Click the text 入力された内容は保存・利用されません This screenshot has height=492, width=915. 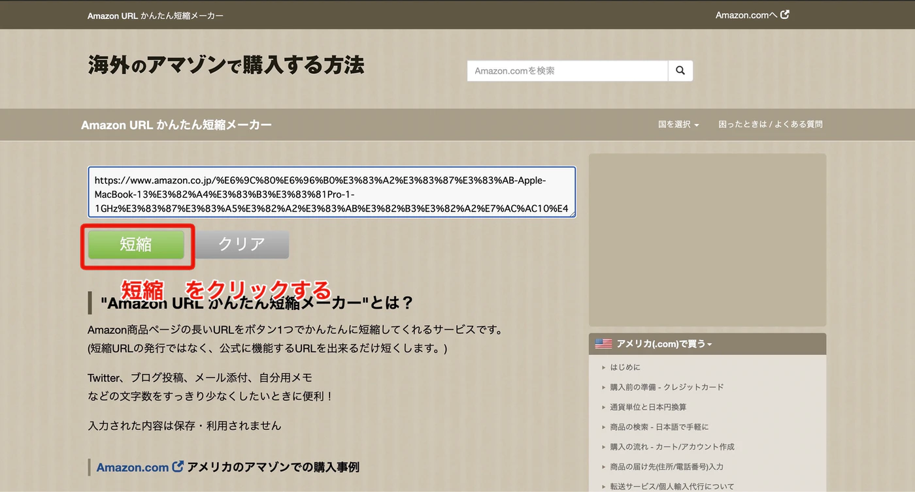(184, 425)
